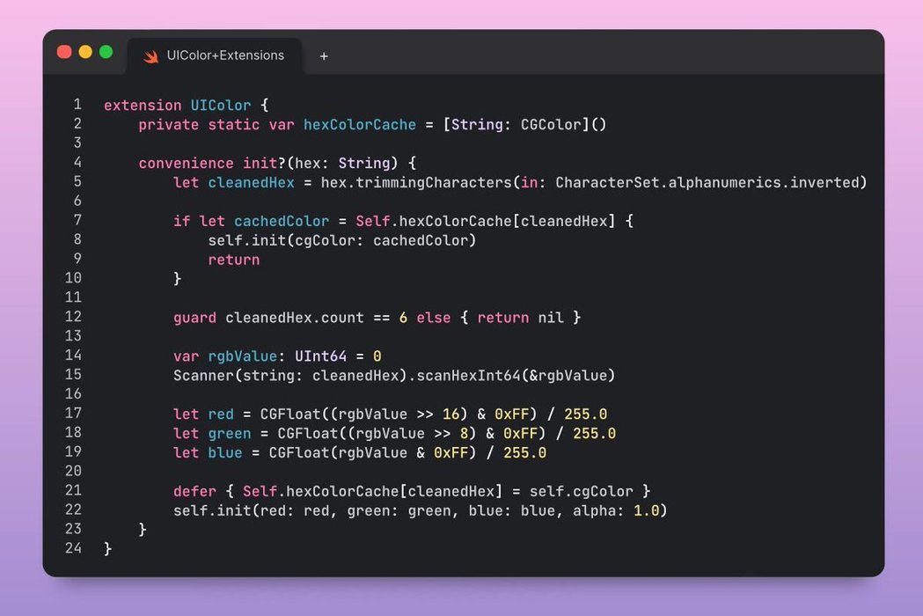Select the UIColor+Extensions tab

pos(215,56)
